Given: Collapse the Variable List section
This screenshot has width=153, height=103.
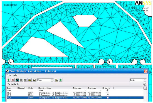Looking at the screenshot, I should [145, 84].
